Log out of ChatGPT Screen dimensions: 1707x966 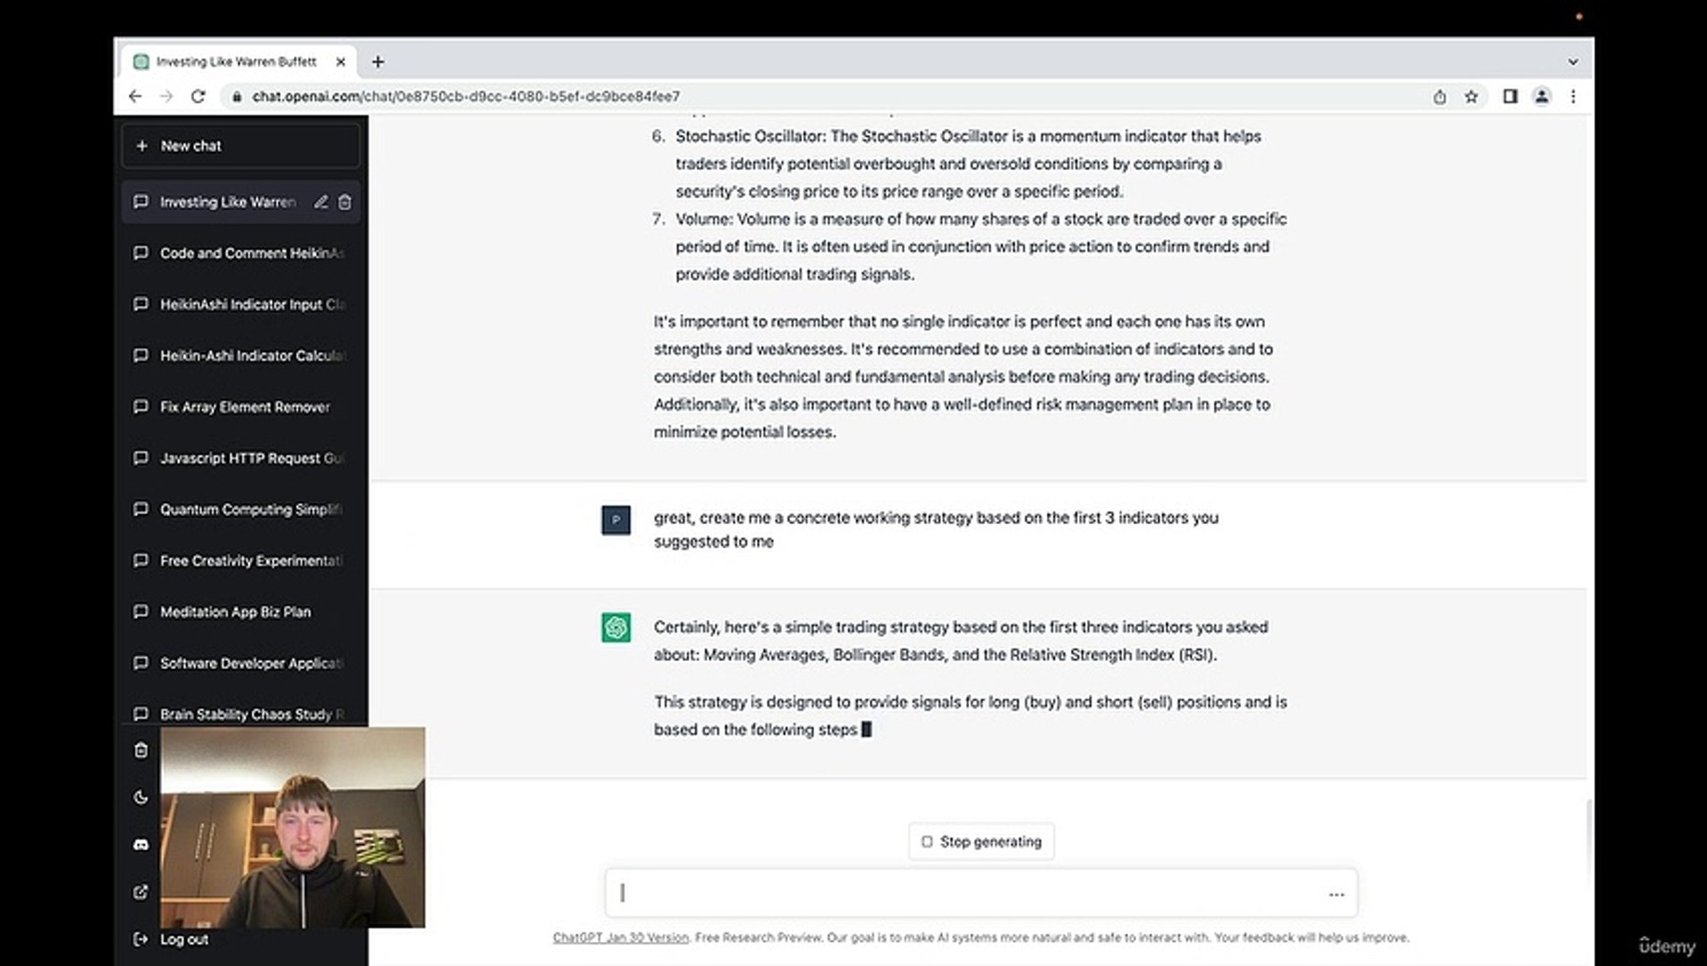point(183,939)
